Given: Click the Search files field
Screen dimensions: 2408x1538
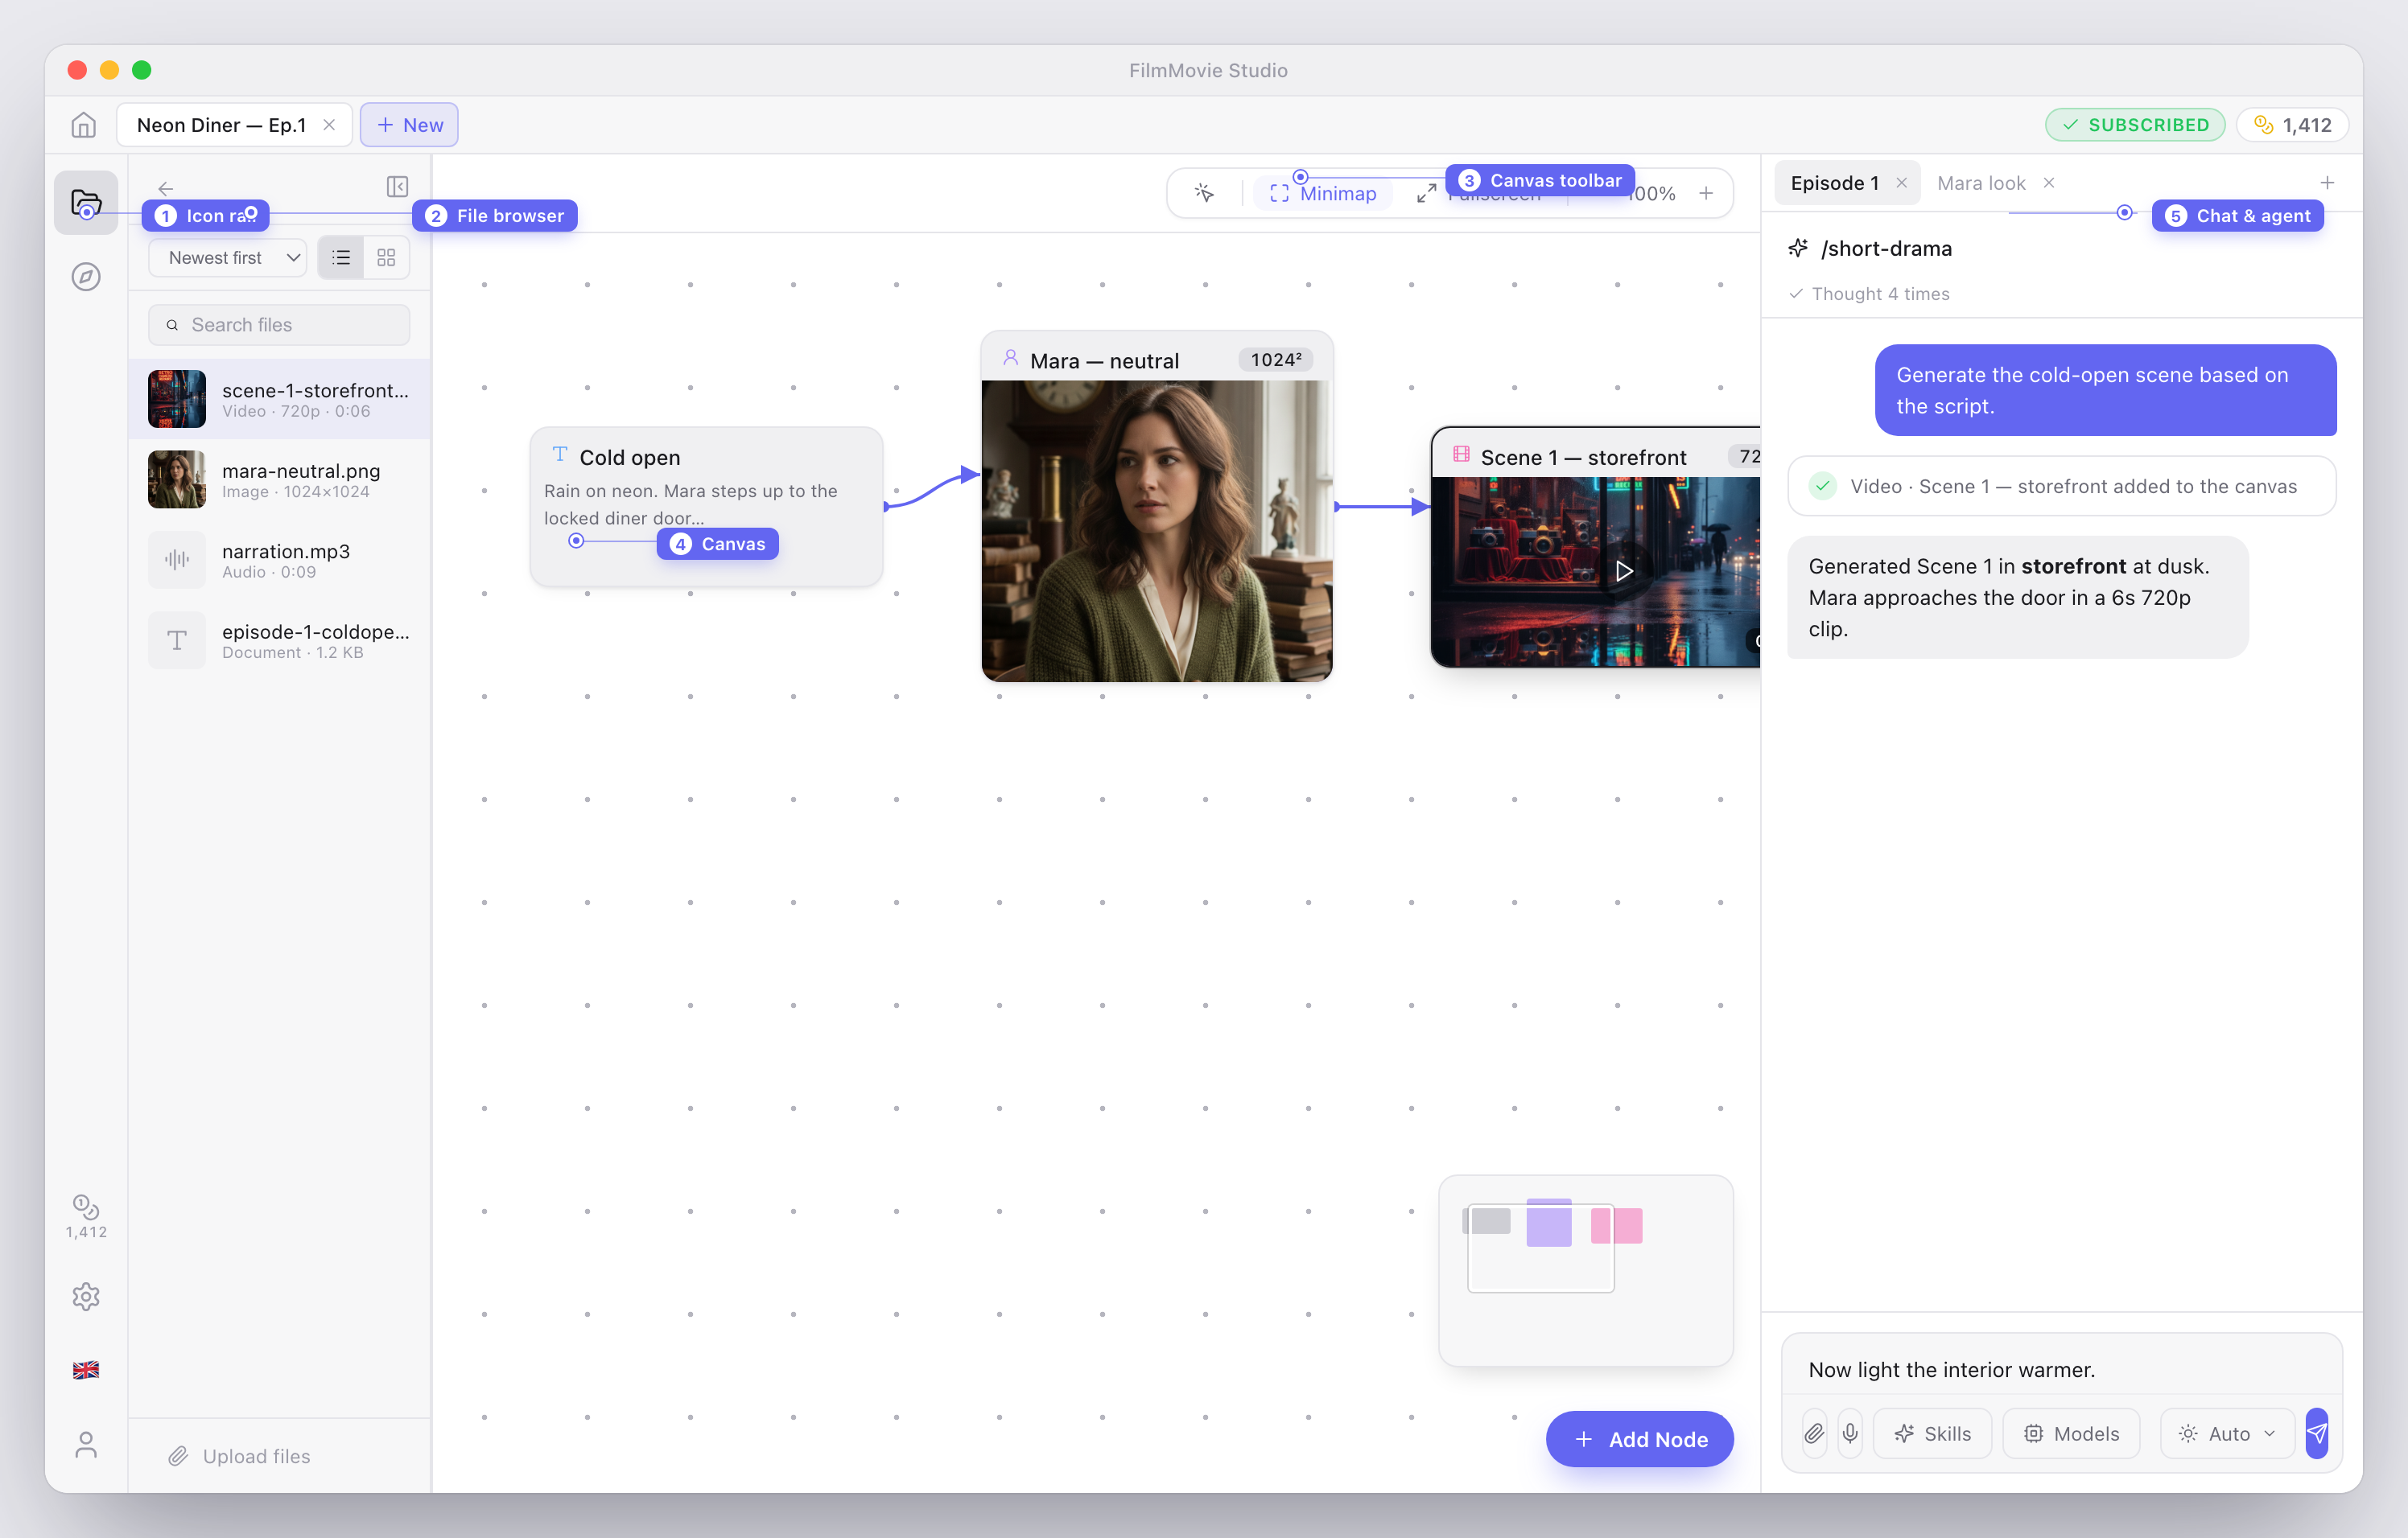Looking at the screenshot, I should 279,325.
